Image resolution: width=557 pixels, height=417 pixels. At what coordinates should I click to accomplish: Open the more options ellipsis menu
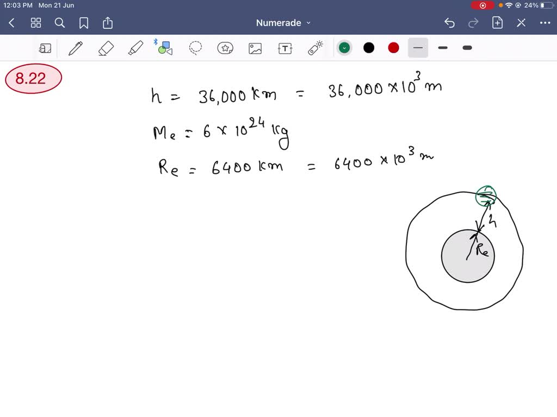pos(545,23)
